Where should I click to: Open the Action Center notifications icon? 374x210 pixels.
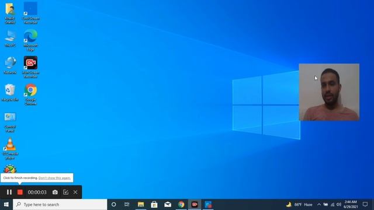(365, 205)
